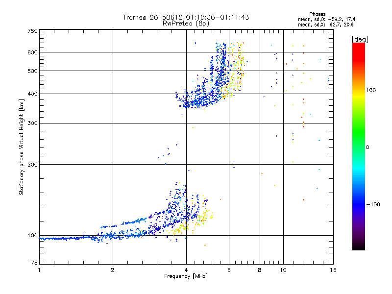Viewport: 392px width, 294px height.
Task: Click the x-axis tick '2'
Action: (x=113, y=270)
